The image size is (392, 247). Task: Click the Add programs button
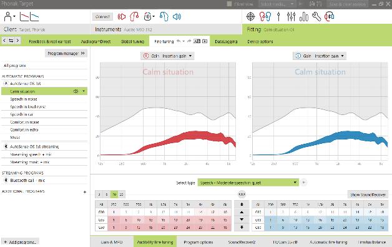click(x=20, y=242)
